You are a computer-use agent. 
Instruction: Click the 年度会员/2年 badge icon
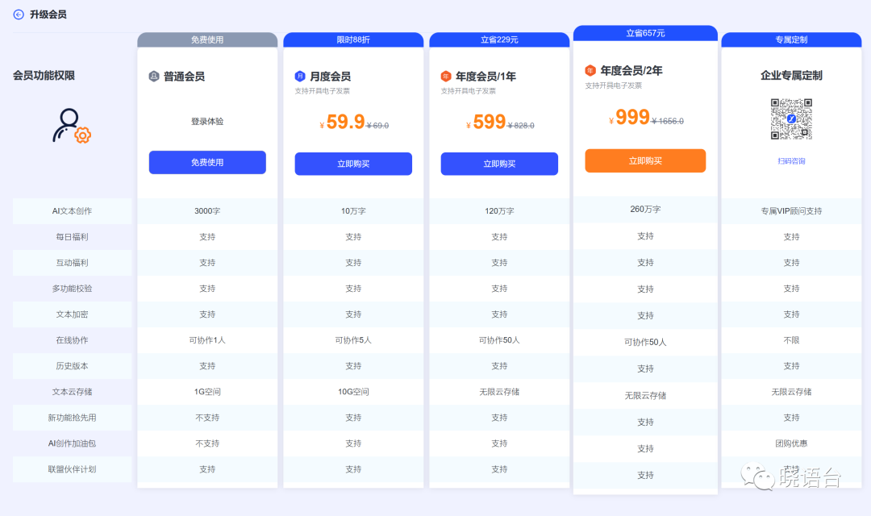click(x=590, y=70)
